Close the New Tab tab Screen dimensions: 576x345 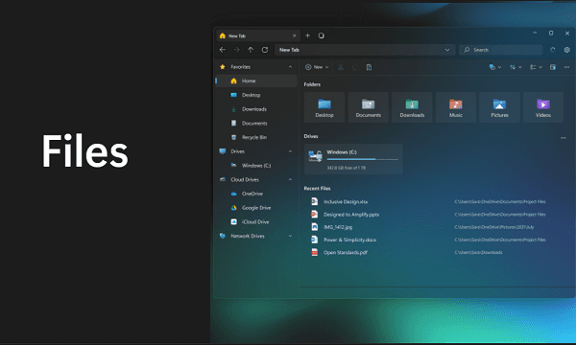[x=295, y=35]
